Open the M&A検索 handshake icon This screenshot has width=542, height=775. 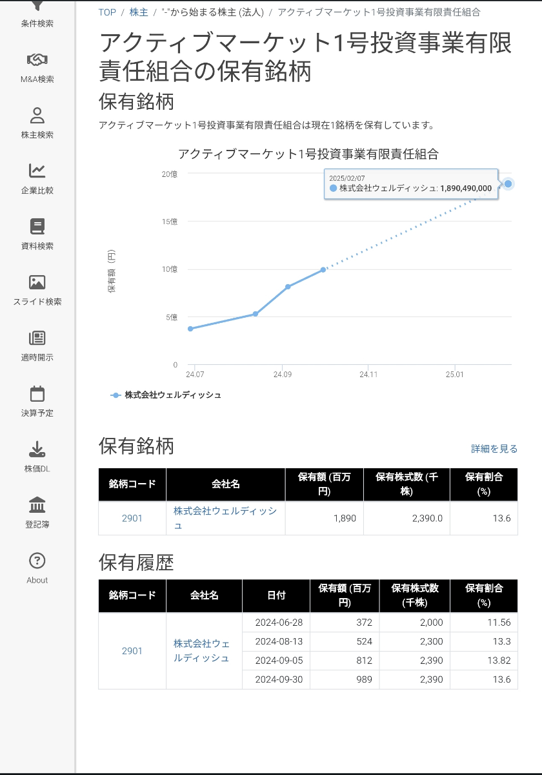pyautogui.click(x=37, y=60)
